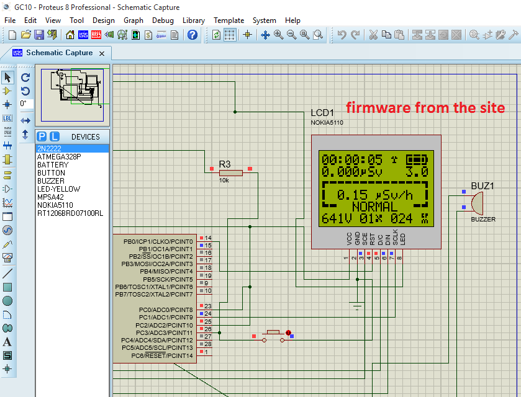Image resolution: width=521 pixels, height=397 pixels.
Task: Click the Zoom In magnifier
Action: (x=278, y=35)
